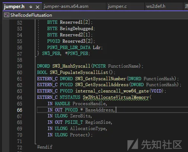Viewport: 188px width, 152px height.
Task: Pin the jumper.h tab
Action: [x=30, y=7]
